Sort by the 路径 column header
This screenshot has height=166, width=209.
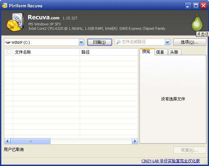click(x=109, y=52)
